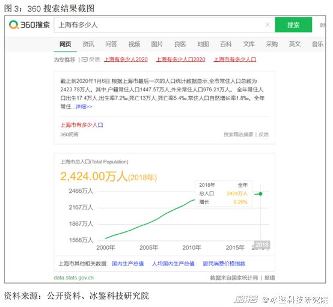This screenshot has width=333, height=307.
Task: Open the 音乐 tab
Action: pos(317,44)
